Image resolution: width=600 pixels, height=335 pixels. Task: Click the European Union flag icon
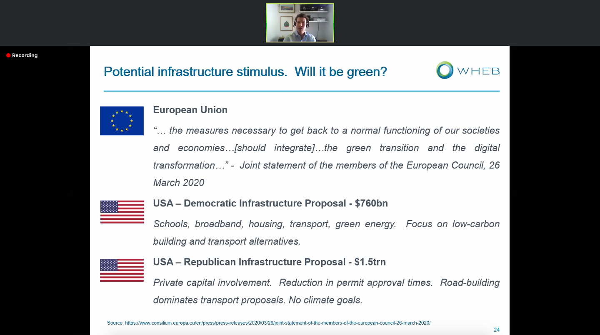[122, 121]
